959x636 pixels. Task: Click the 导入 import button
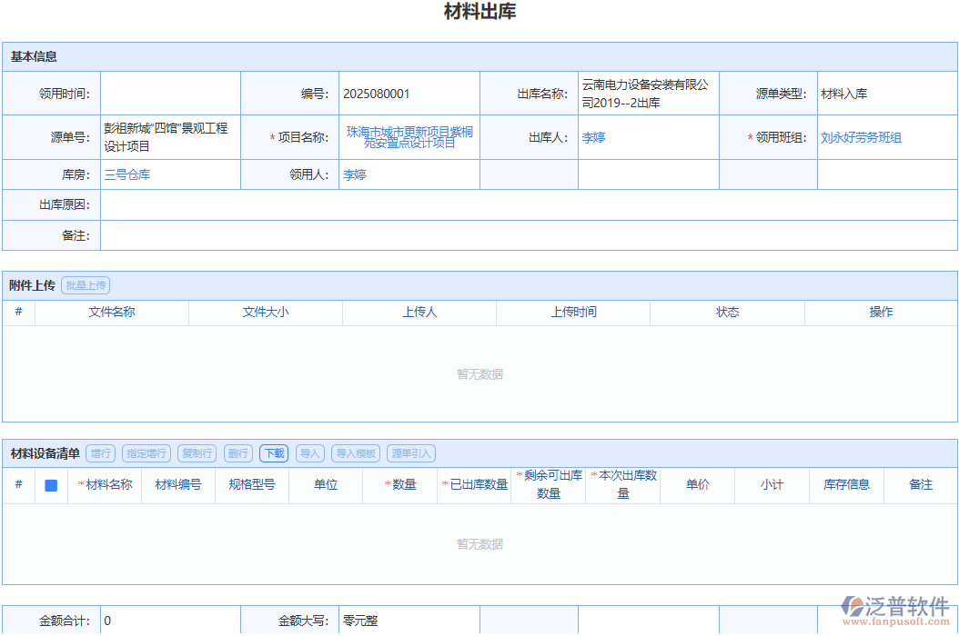click(308, 453)
